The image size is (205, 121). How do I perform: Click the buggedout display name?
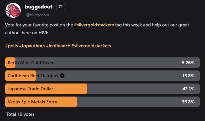click(x=38, y=7)
